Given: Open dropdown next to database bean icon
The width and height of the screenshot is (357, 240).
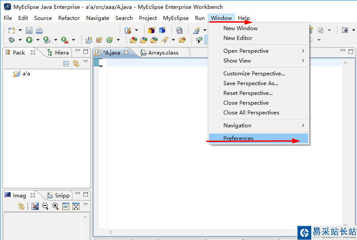Looking at the screenshot, I should tap(137, 30).
